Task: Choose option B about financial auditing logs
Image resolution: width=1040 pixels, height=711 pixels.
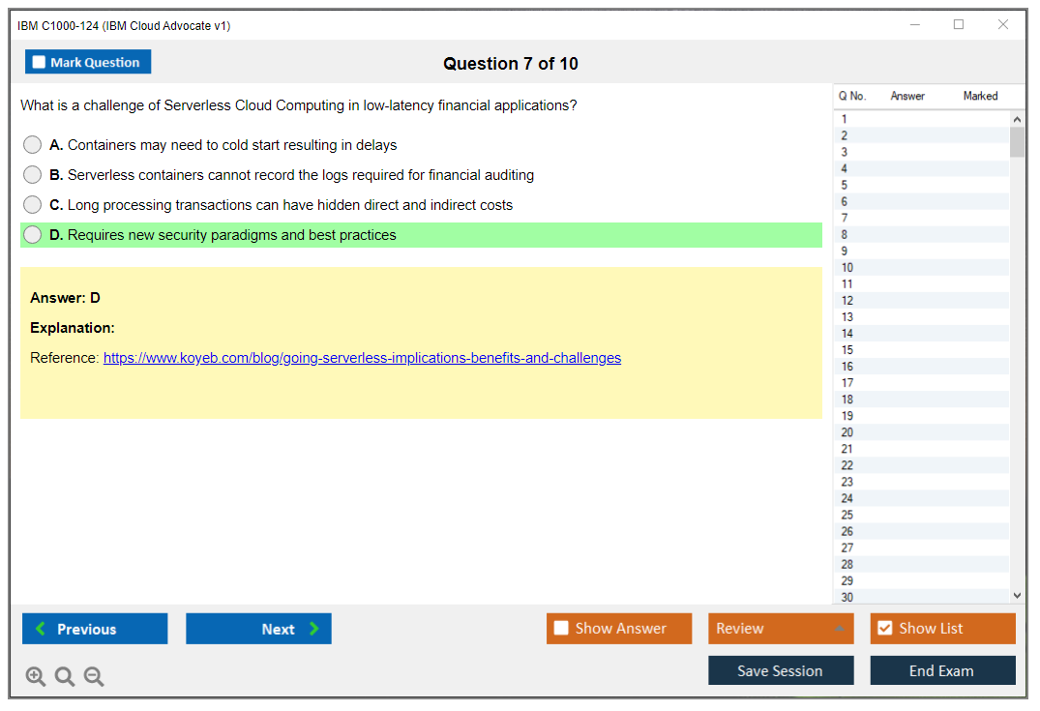Action: (33, 175)
